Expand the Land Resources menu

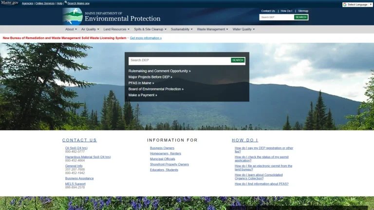click(x=116, y=29)
